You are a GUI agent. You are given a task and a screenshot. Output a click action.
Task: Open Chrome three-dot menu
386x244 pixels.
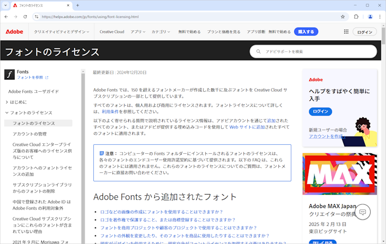click(x=380, y=17)
